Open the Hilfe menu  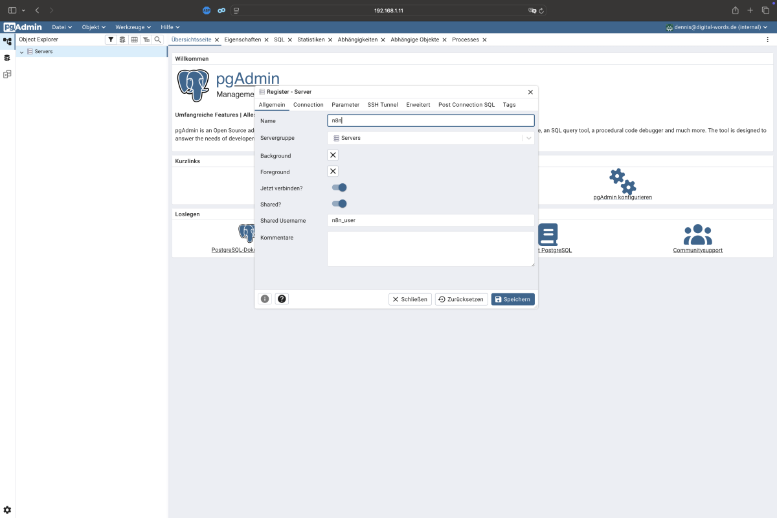coord(170,27)
